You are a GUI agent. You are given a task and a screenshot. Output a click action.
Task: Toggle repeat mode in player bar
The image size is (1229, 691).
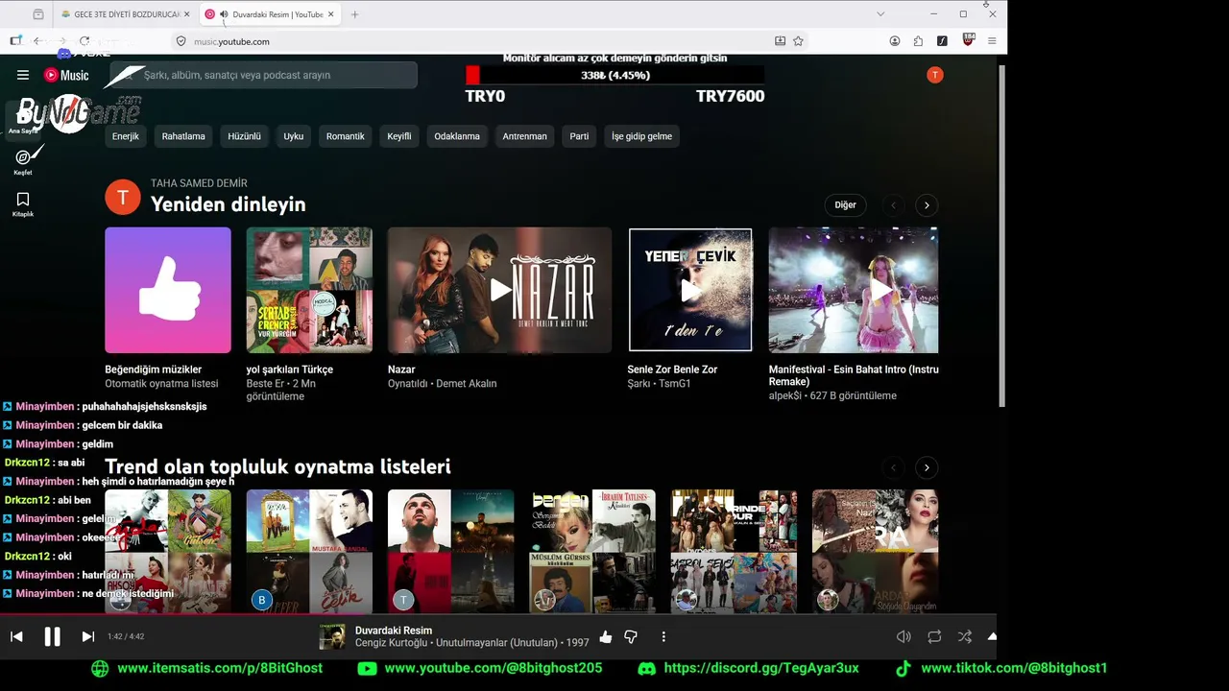(934, 636)
